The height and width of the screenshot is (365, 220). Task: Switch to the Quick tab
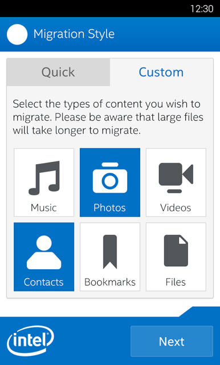click(58, 72)
